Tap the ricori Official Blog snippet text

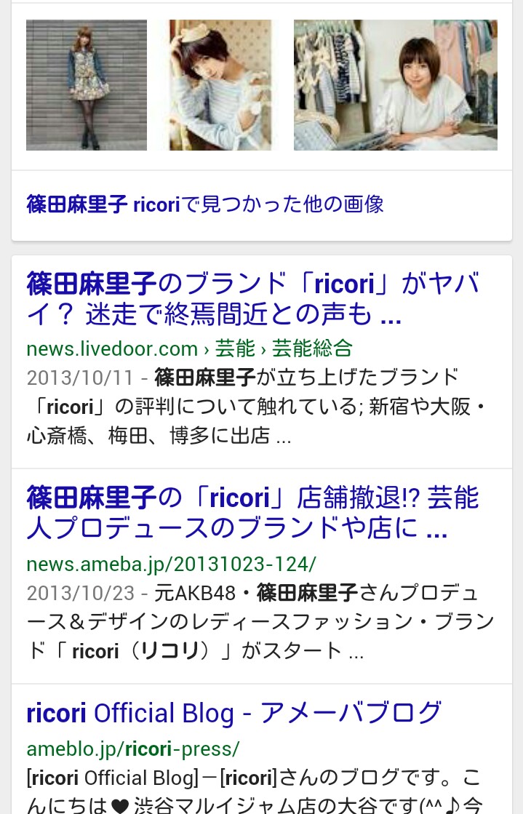[x=255, y=791]
